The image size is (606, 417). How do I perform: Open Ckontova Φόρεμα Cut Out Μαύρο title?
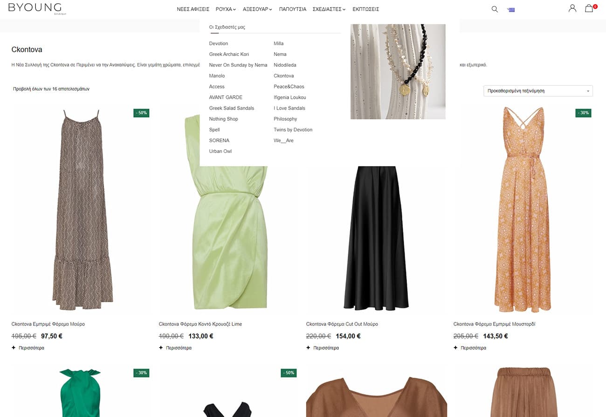[342, 324]
